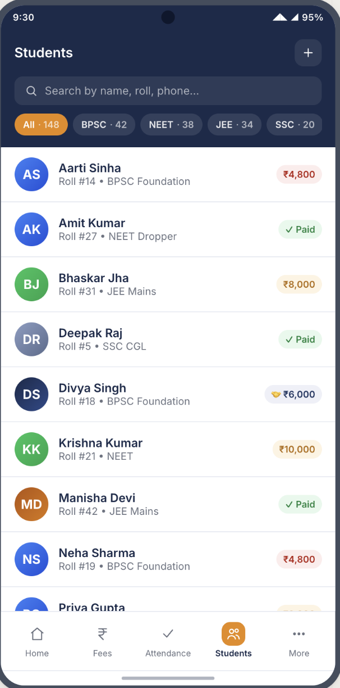Screen dimensions: 340x688
Task: Click inside the search by name field
Action: pos(168,90)
